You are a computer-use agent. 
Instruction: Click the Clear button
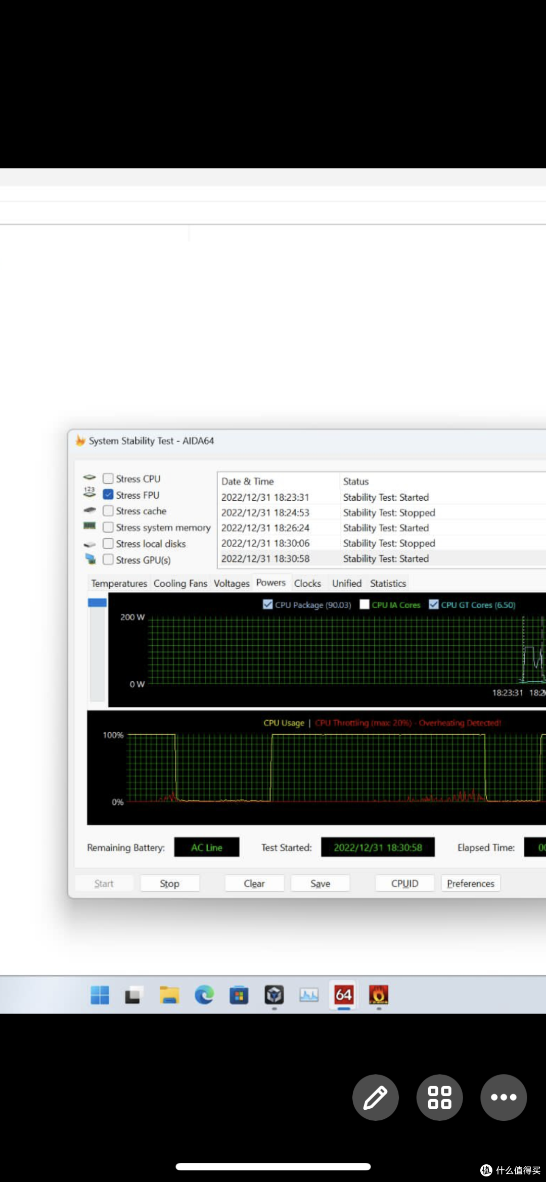point(254,883)
